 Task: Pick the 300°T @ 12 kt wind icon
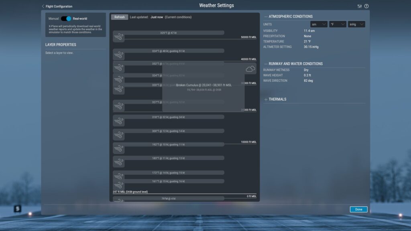point(118,136)
